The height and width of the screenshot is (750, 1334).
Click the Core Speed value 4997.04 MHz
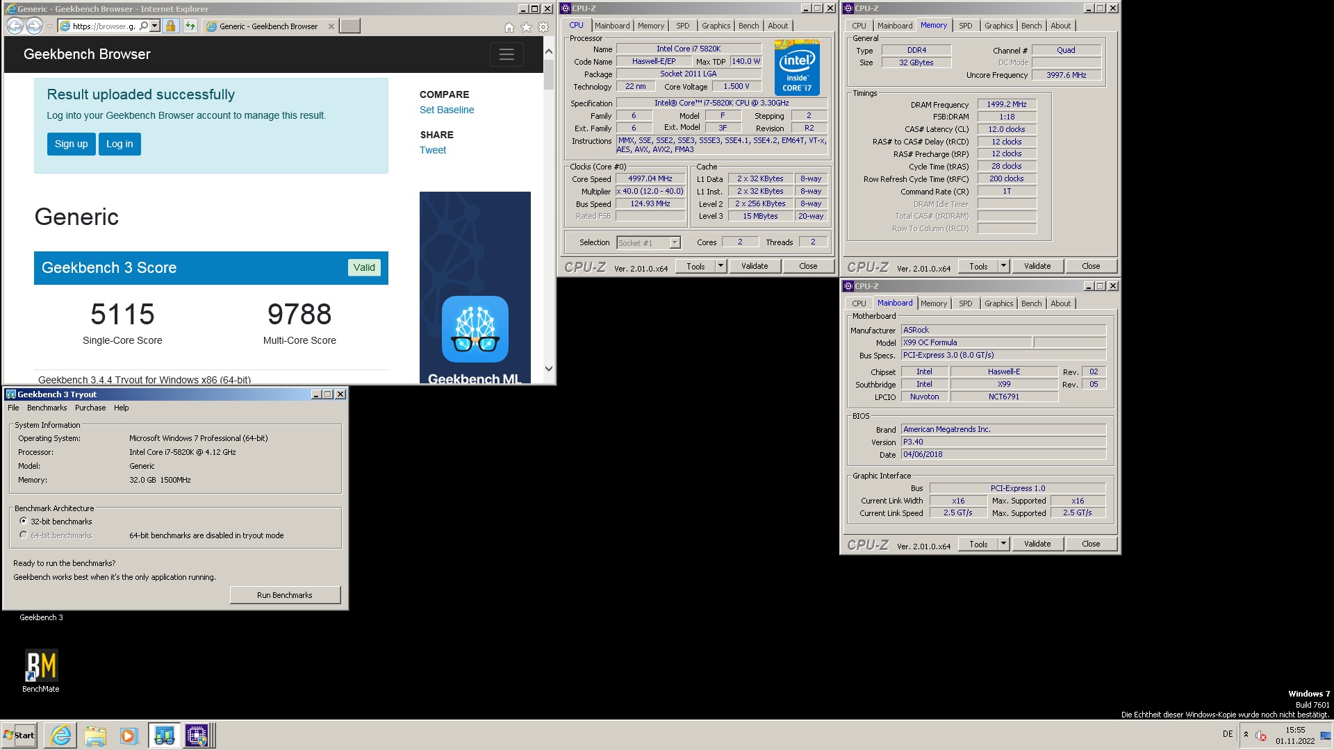[650, 178]
